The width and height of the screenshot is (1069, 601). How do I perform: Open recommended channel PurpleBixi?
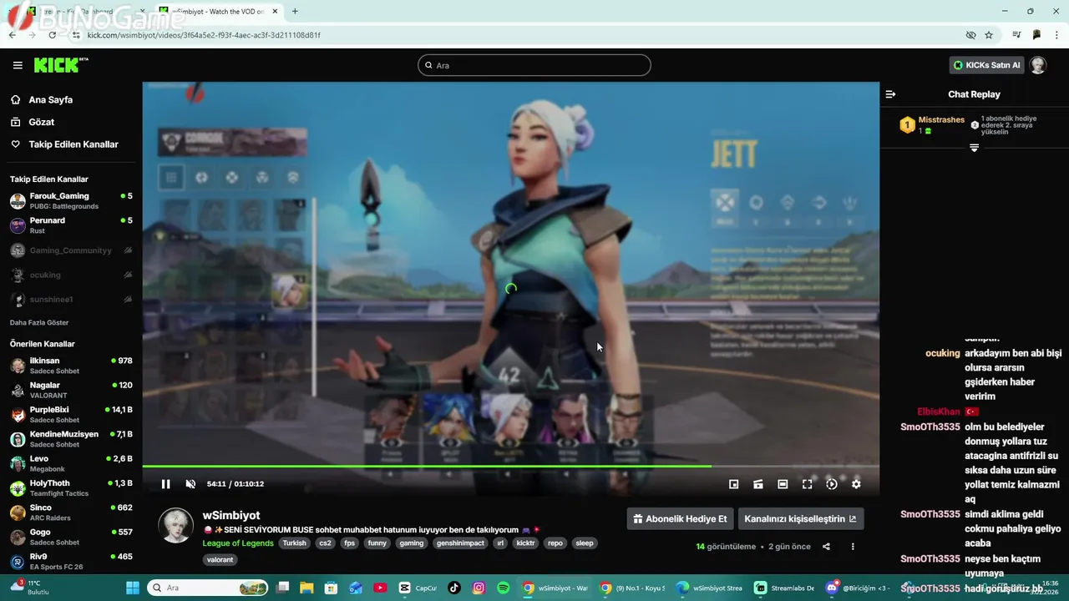(x=71, y=414)
